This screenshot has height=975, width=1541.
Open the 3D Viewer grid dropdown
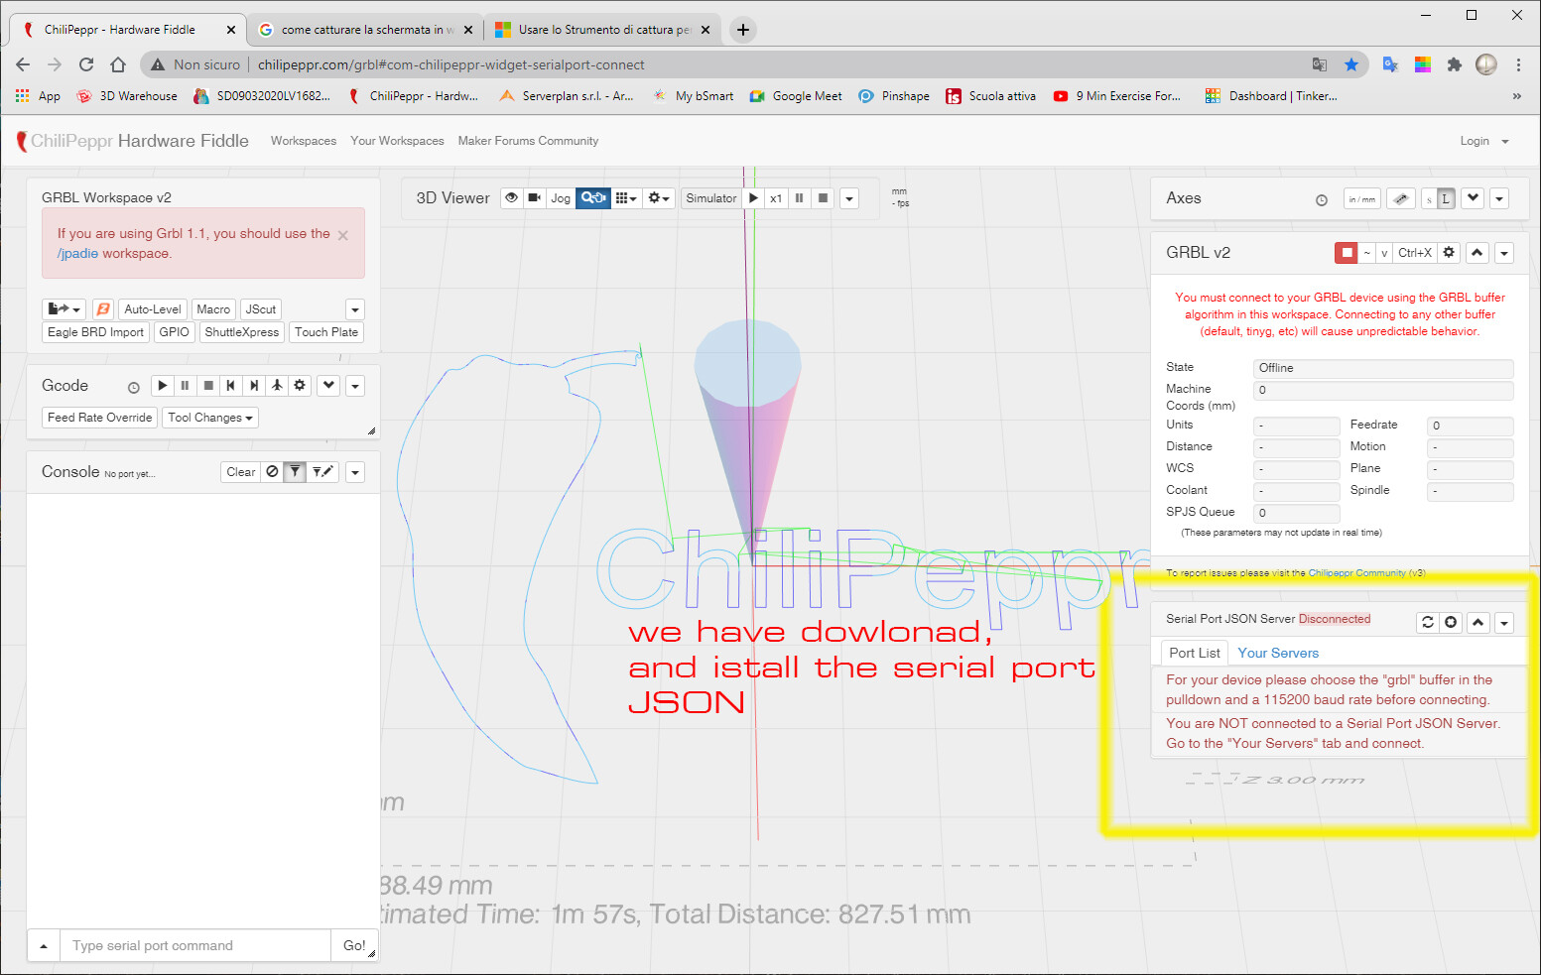626,198
